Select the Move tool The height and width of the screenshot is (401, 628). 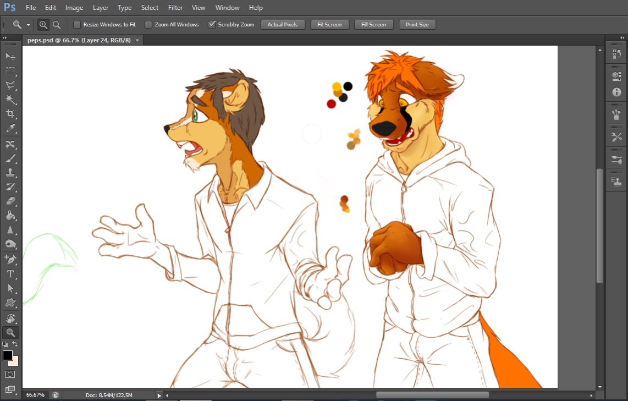click(x=10, y=57)
